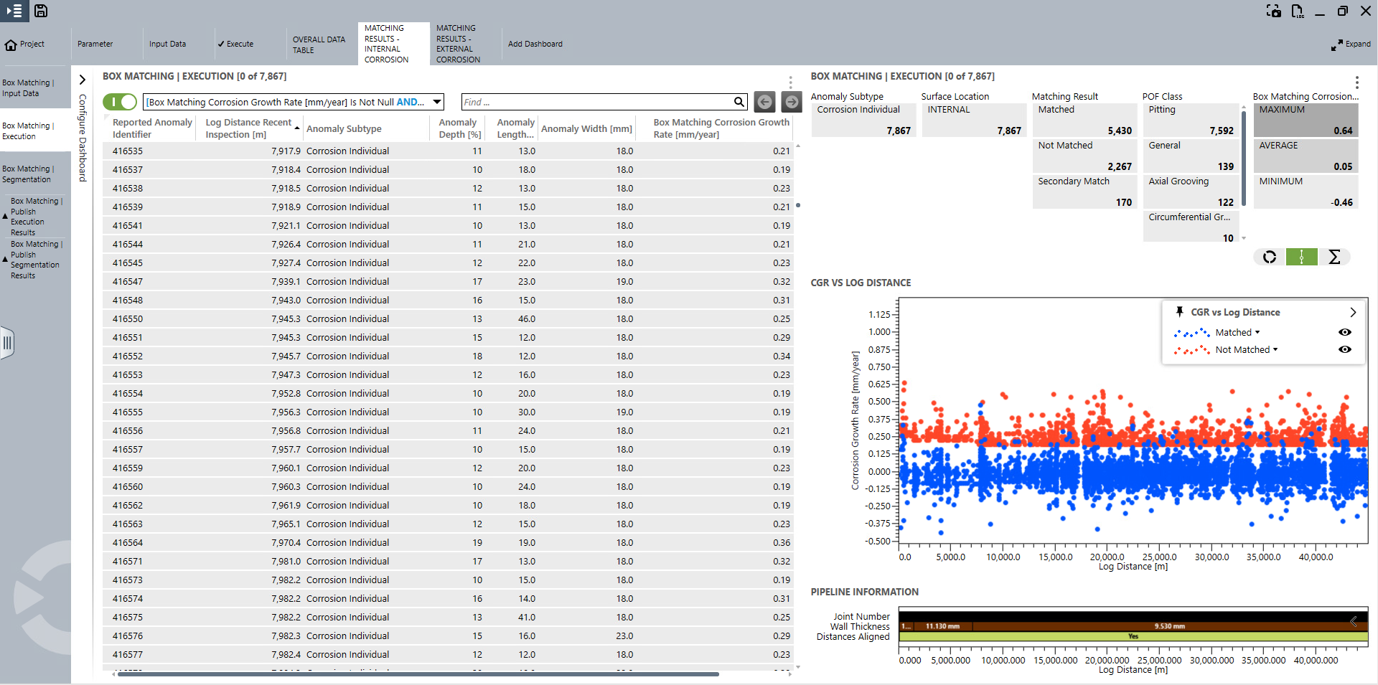Click the Not Matched red series marker icon
This screenshot has width=1378, height=685.
1192,350
